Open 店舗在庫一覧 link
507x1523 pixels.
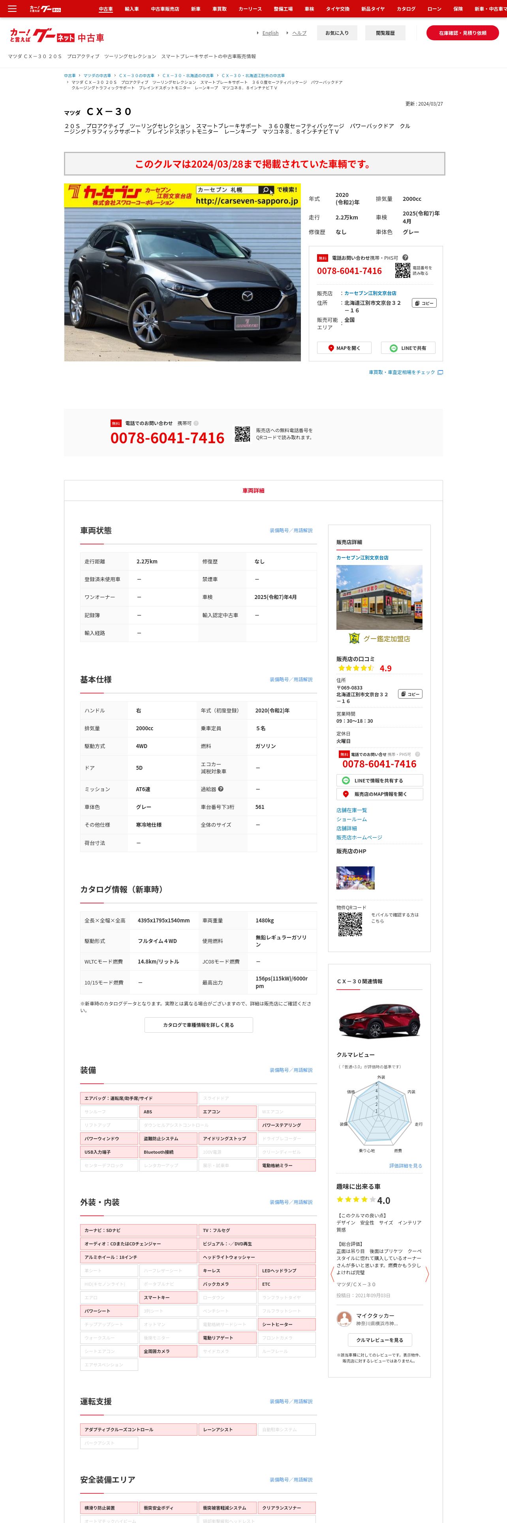pos(351,810)
